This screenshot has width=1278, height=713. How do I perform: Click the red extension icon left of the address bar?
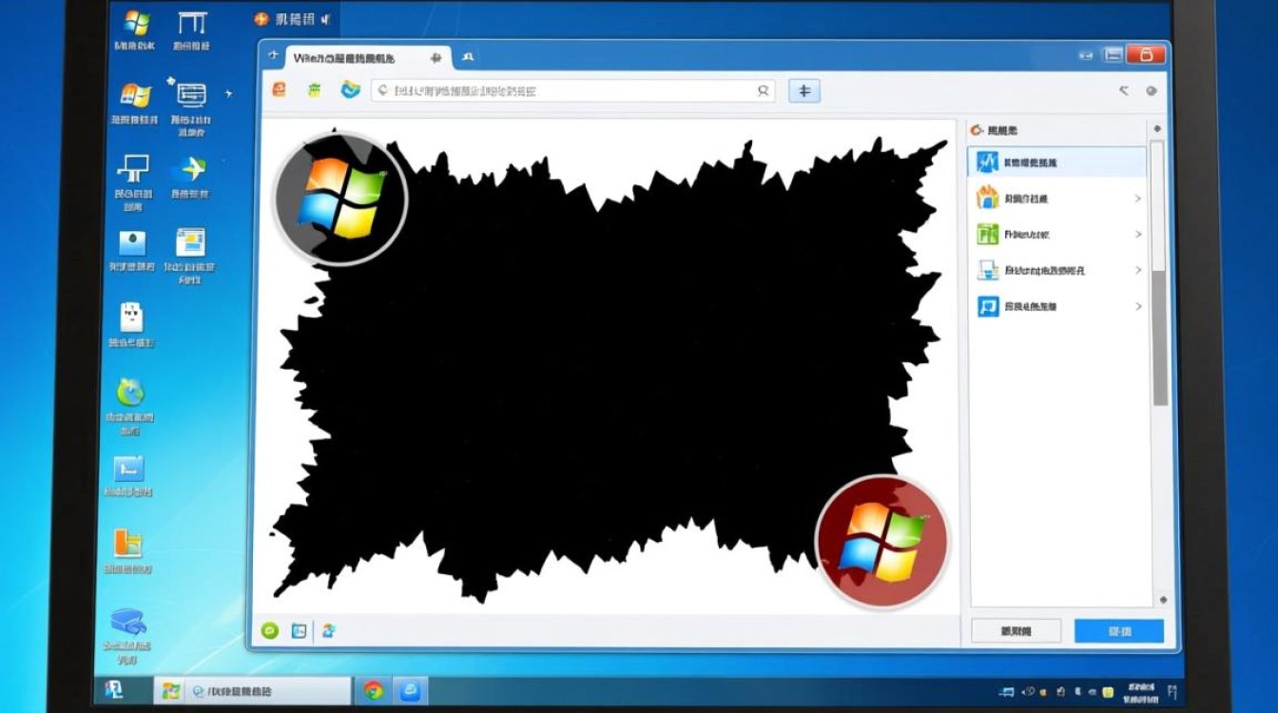(x=280, y=90)
